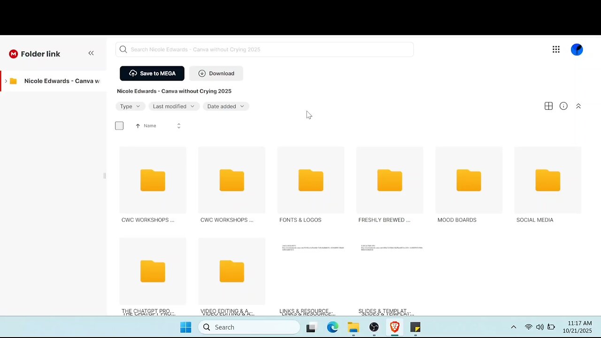The width and height of the screenshot is (601, 338).
Task: Click the Name column header
Action: [150, 126]
